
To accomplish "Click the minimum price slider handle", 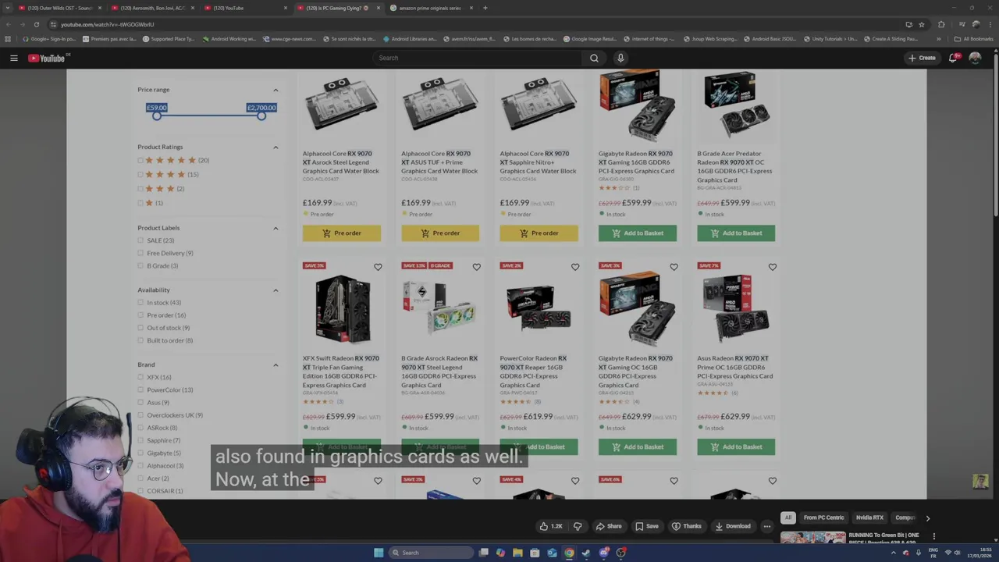I will click(157, 116).
